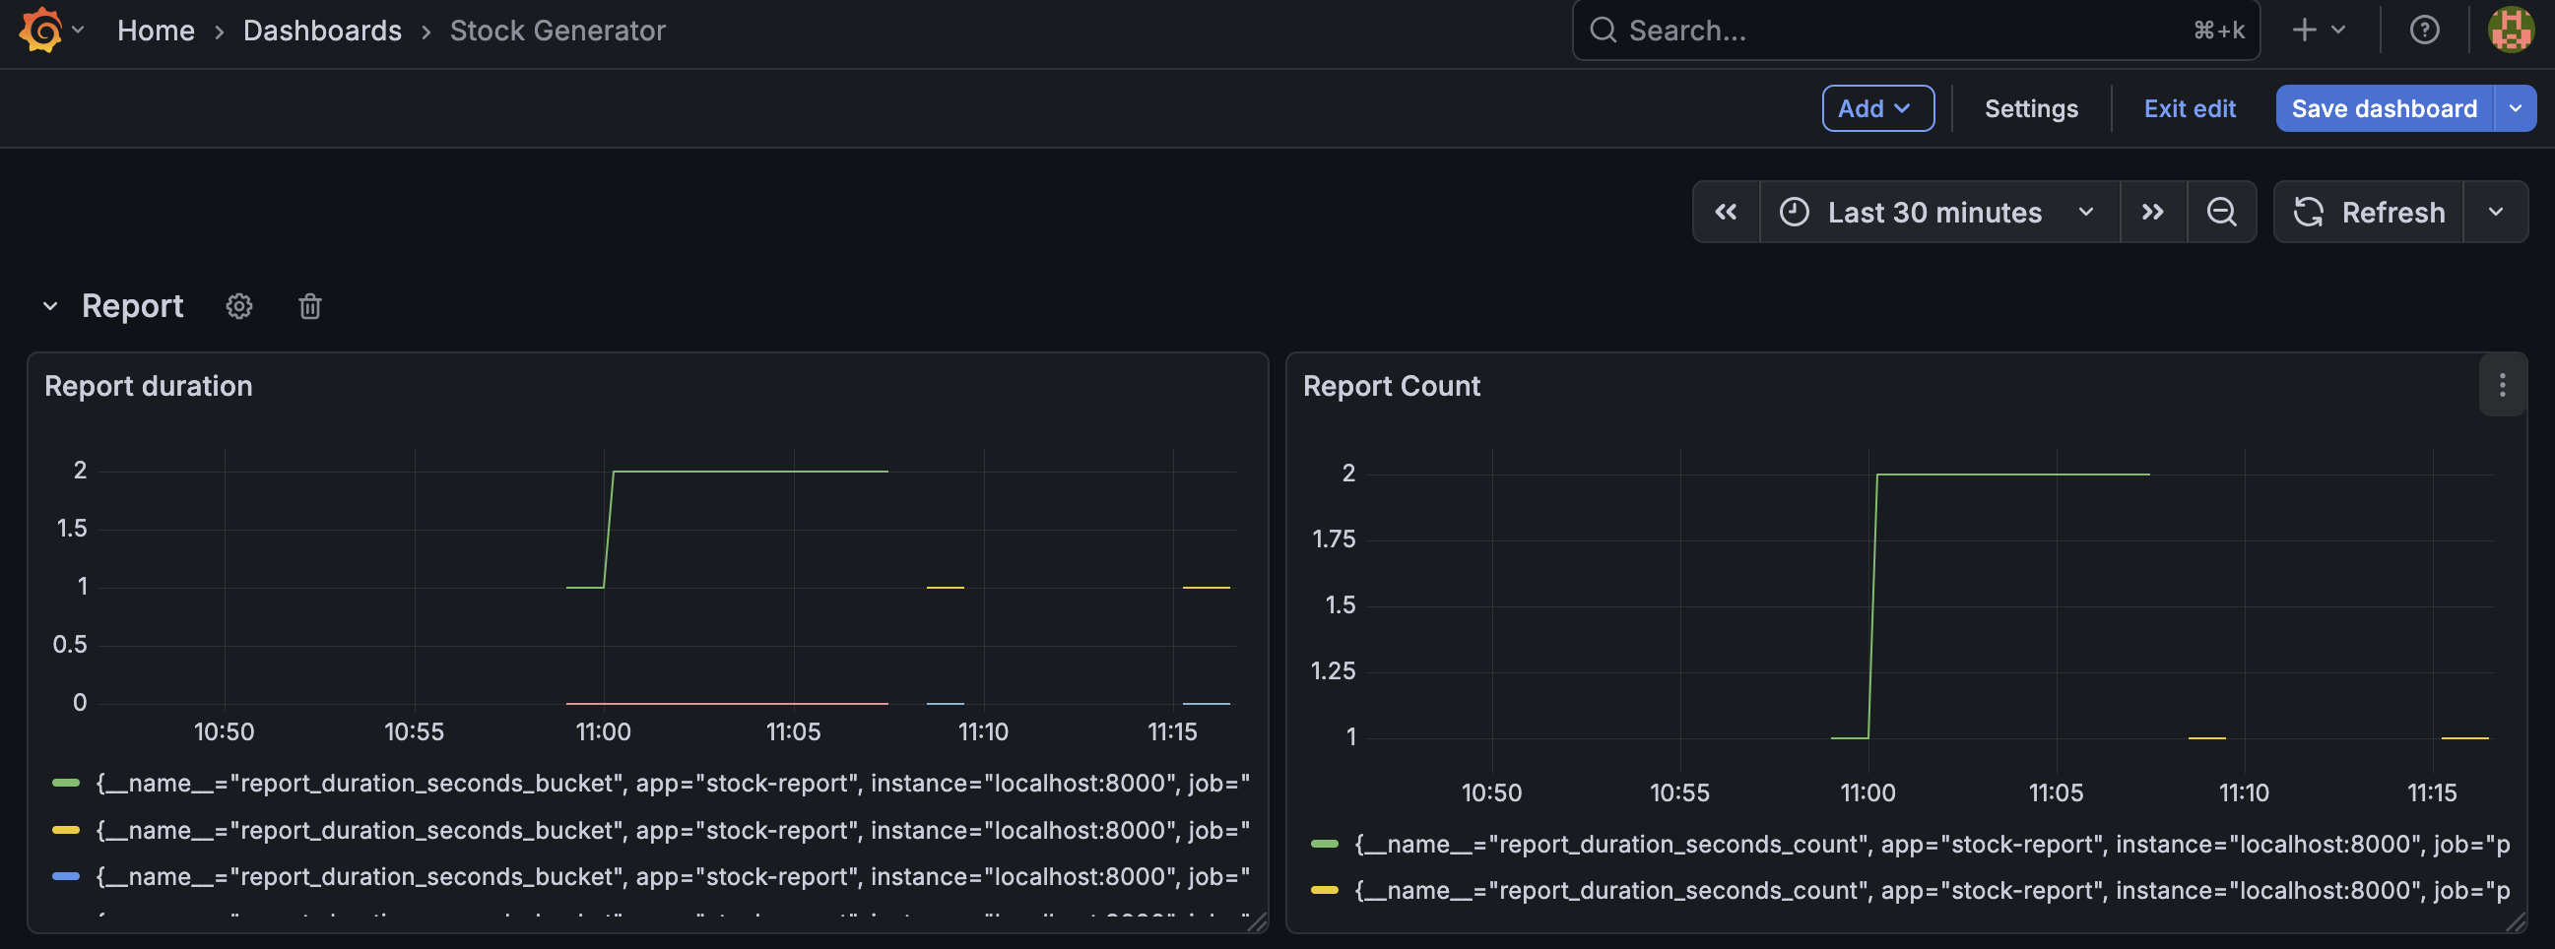
Task: Navigate to Home breadcrumb
Action: (x=156, y=31)
